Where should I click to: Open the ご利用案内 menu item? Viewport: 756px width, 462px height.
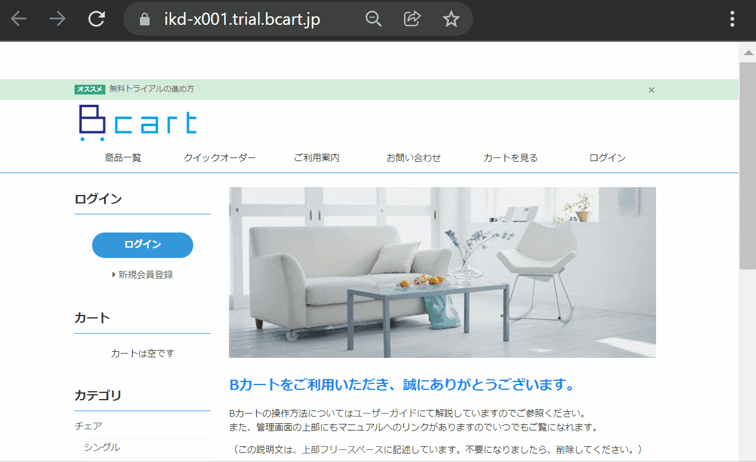pos(317,157)
